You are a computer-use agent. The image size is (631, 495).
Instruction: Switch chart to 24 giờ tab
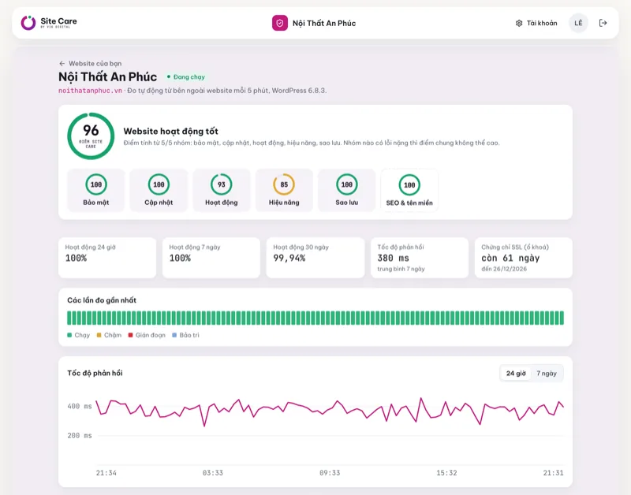click(x=516, y=373)
